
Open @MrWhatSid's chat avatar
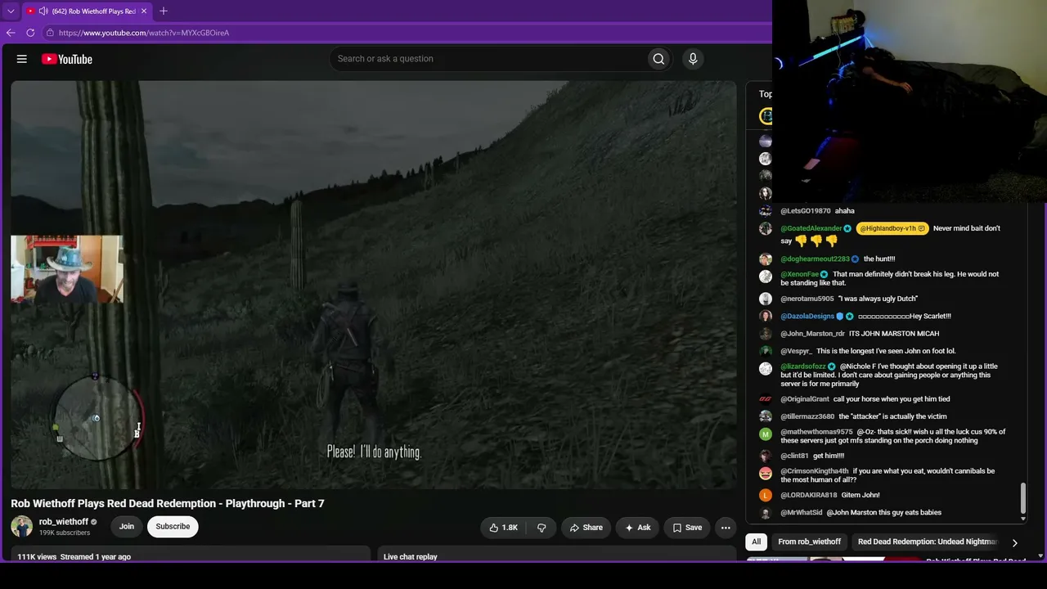(766, 513)
